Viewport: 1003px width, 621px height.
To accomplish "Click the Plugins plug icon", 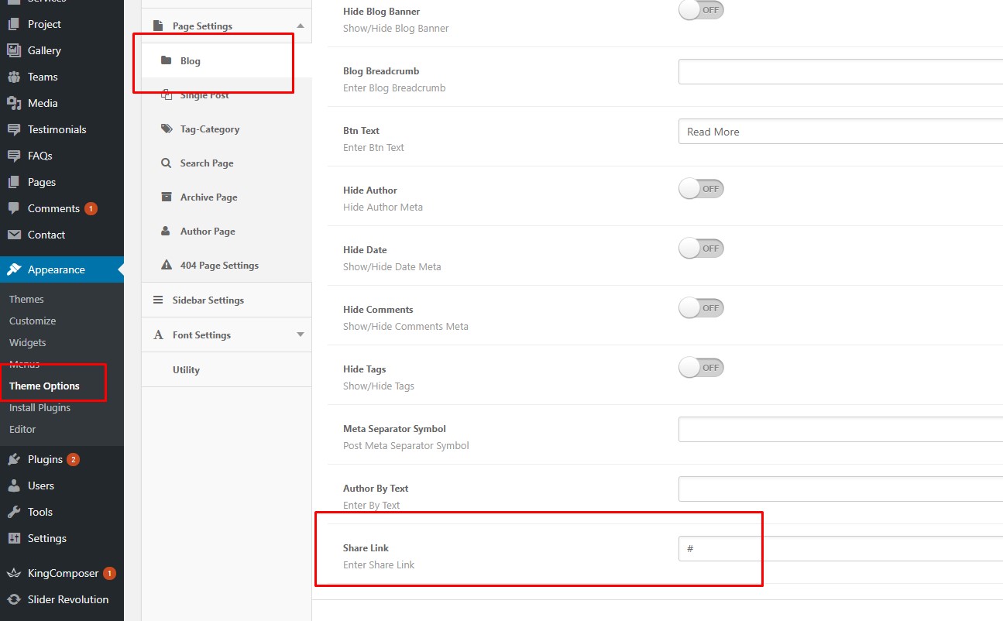I will tap(14, 459).
